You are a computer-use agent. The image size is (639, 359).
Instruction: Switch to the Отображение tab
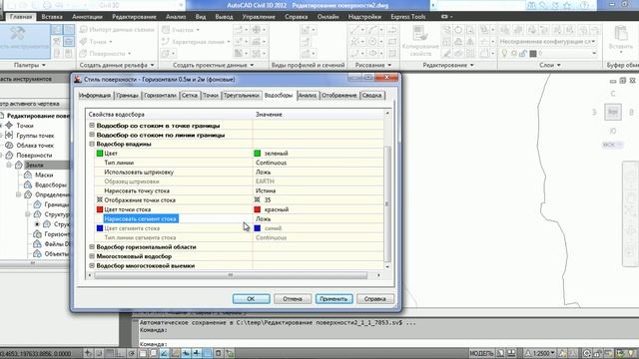click(x=339, y=96)
